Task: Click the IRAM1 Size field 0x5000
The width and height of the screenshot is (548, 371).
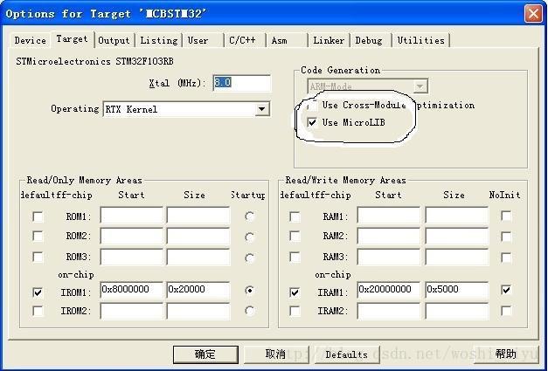Action: [x=457, y=290]
